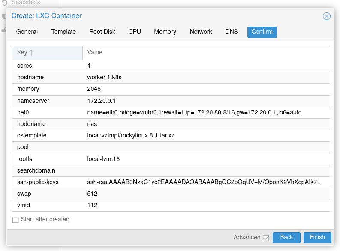340x251 pixels.
Task: Toggle the Advanced checkbox
Action: pos(266,238)
